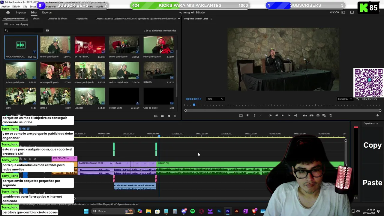The height and width of the screenshot is (216, 384).
Task: Select PASAJEROS TOMAN EN MI clip on timeline
Action: coord(96,163)
